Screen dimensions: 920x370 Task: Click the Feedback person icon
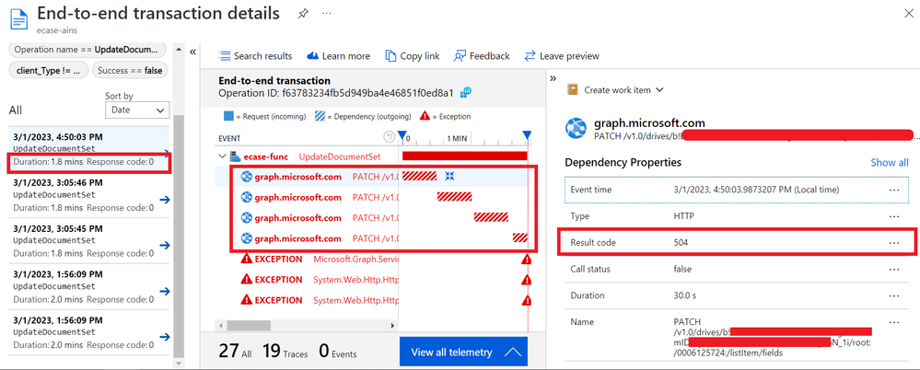460,56
